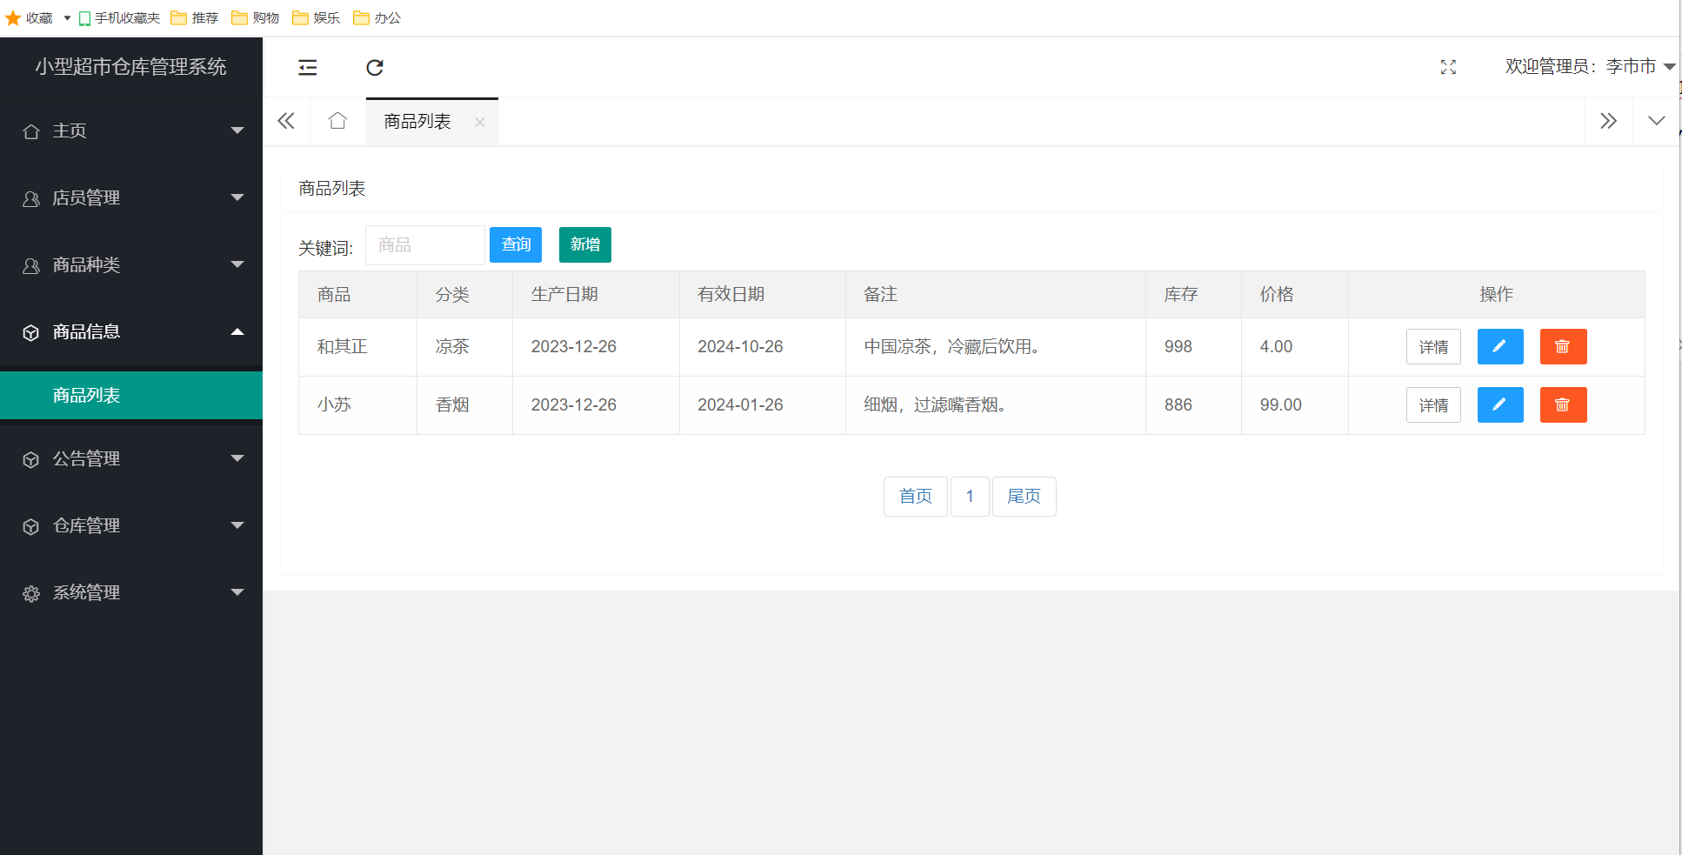The width and height of the screenshot is (1682, 855).
Task: Click the 收藏 star icon on favorites bar
Action: tap(13, 17)
